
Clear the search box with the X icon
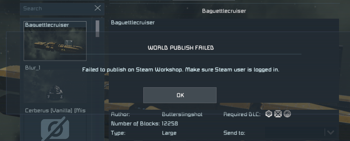[x=98, y=8]
